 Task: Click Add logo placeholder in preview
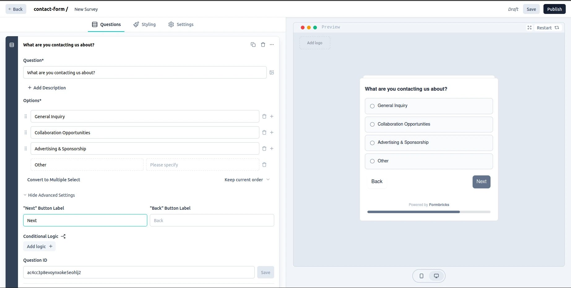click(x=315, y=43)
